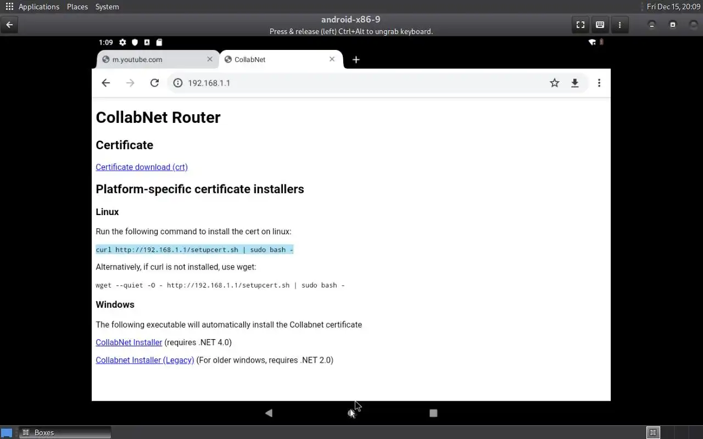Open the Places menu
703x439 pixels.
click(x=77, y=7)
